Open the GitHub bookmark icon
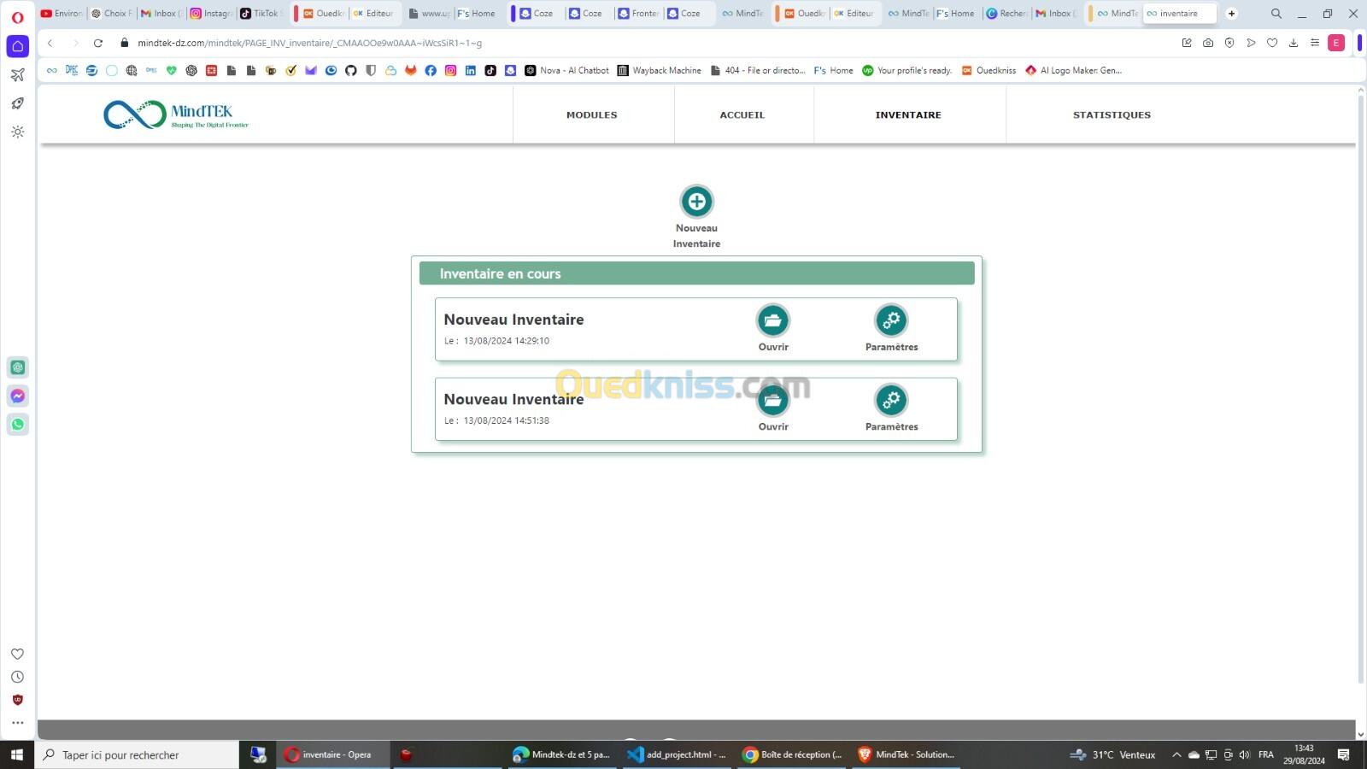The height and width of the screenshot is (769, 1367). pos(350,70)
